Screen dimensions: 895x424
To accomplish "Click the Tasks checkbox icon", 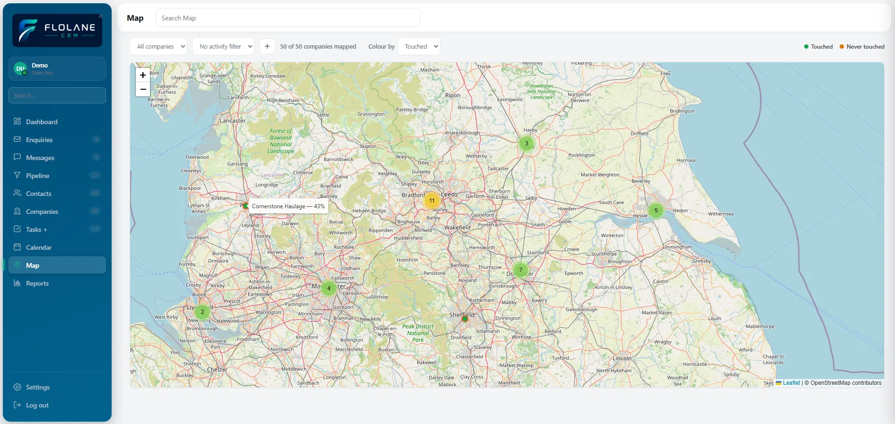I will coord(18,229).
